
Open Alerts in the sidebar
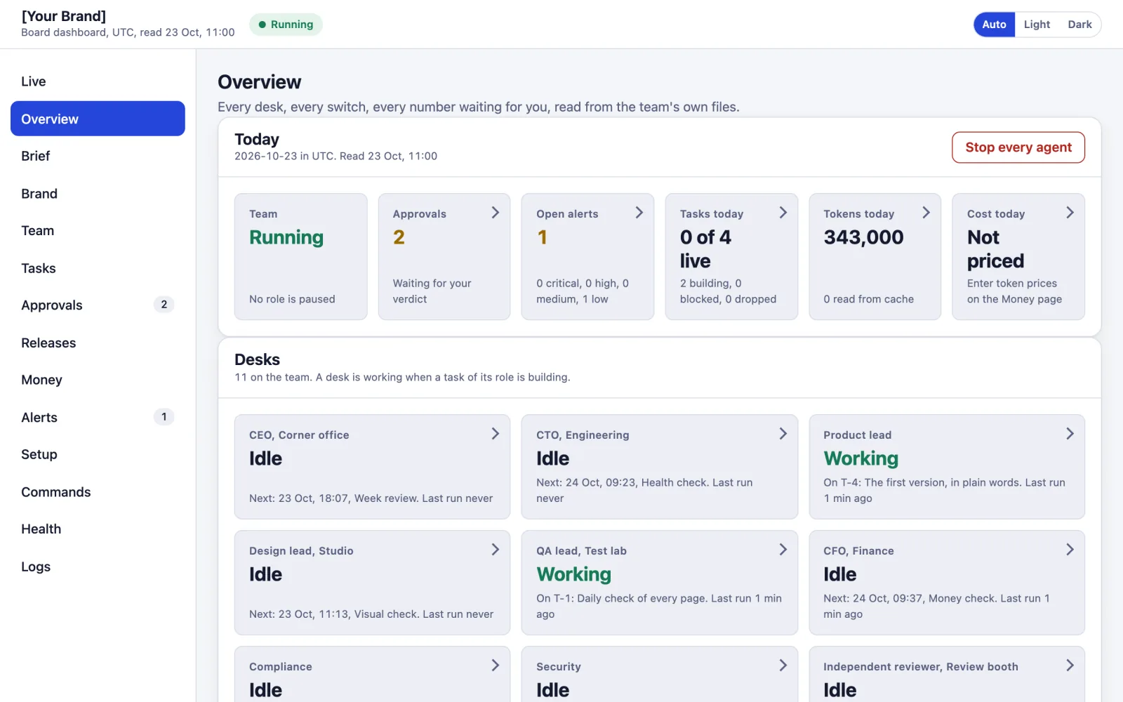(98, 417)
